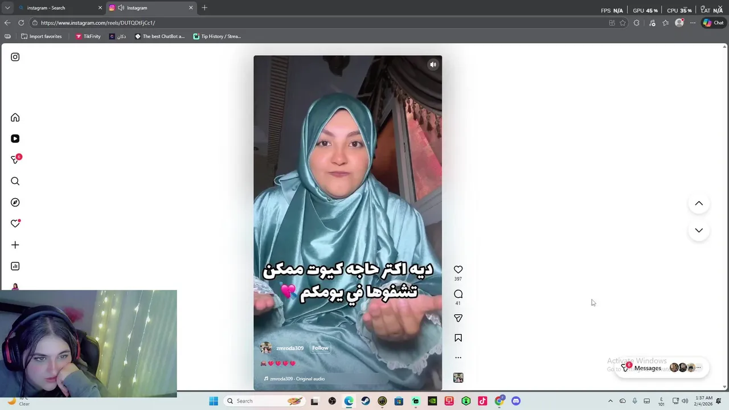Open the 'Import favorites' bookmark
This screenshot has width=729, height=410.
(x=41, y=36)
